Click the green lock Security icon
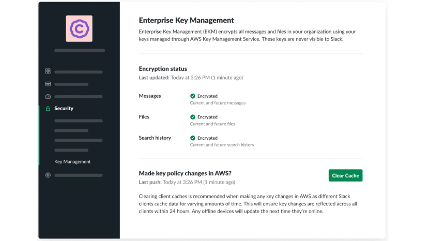The height and width of the screenshot is (241, 429). [48, 109]
